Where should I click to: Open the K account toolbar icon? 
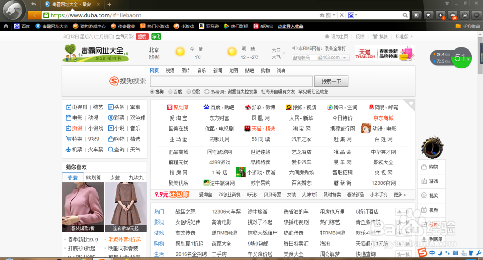[x=416, y=15]
